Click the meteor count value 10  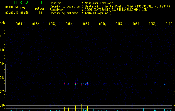(x=40, y=13)
